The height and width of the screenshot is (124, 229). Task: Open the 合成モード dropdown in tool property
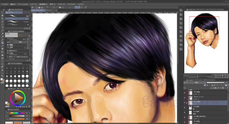click(21, 42)
